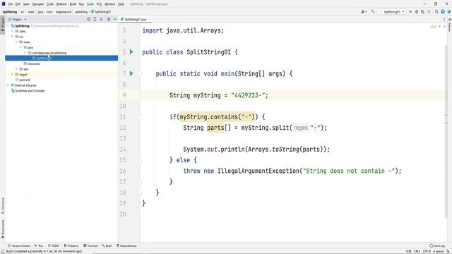Open the Project view selector dropdown

[x=17, y=19]
